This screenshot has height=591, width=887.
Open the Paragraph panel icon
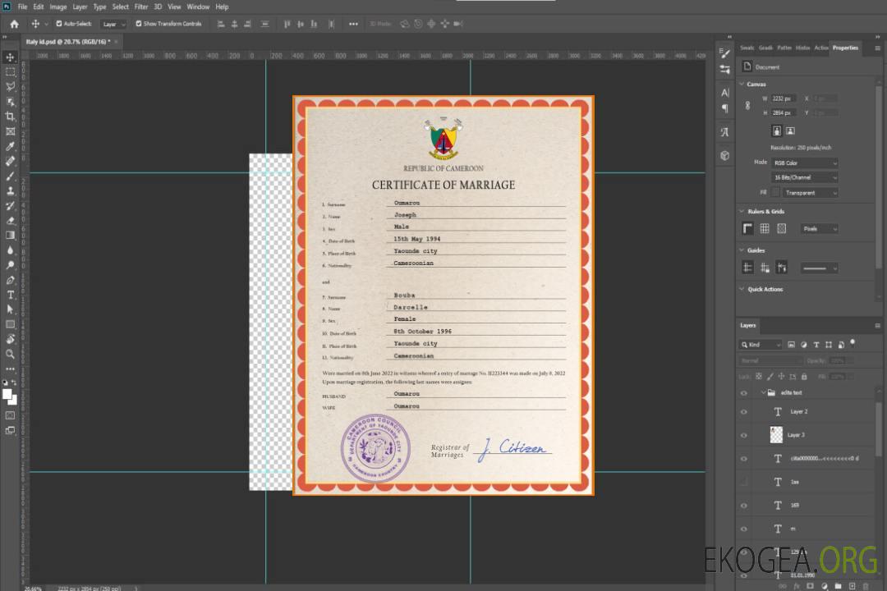(x=725, y=108)
